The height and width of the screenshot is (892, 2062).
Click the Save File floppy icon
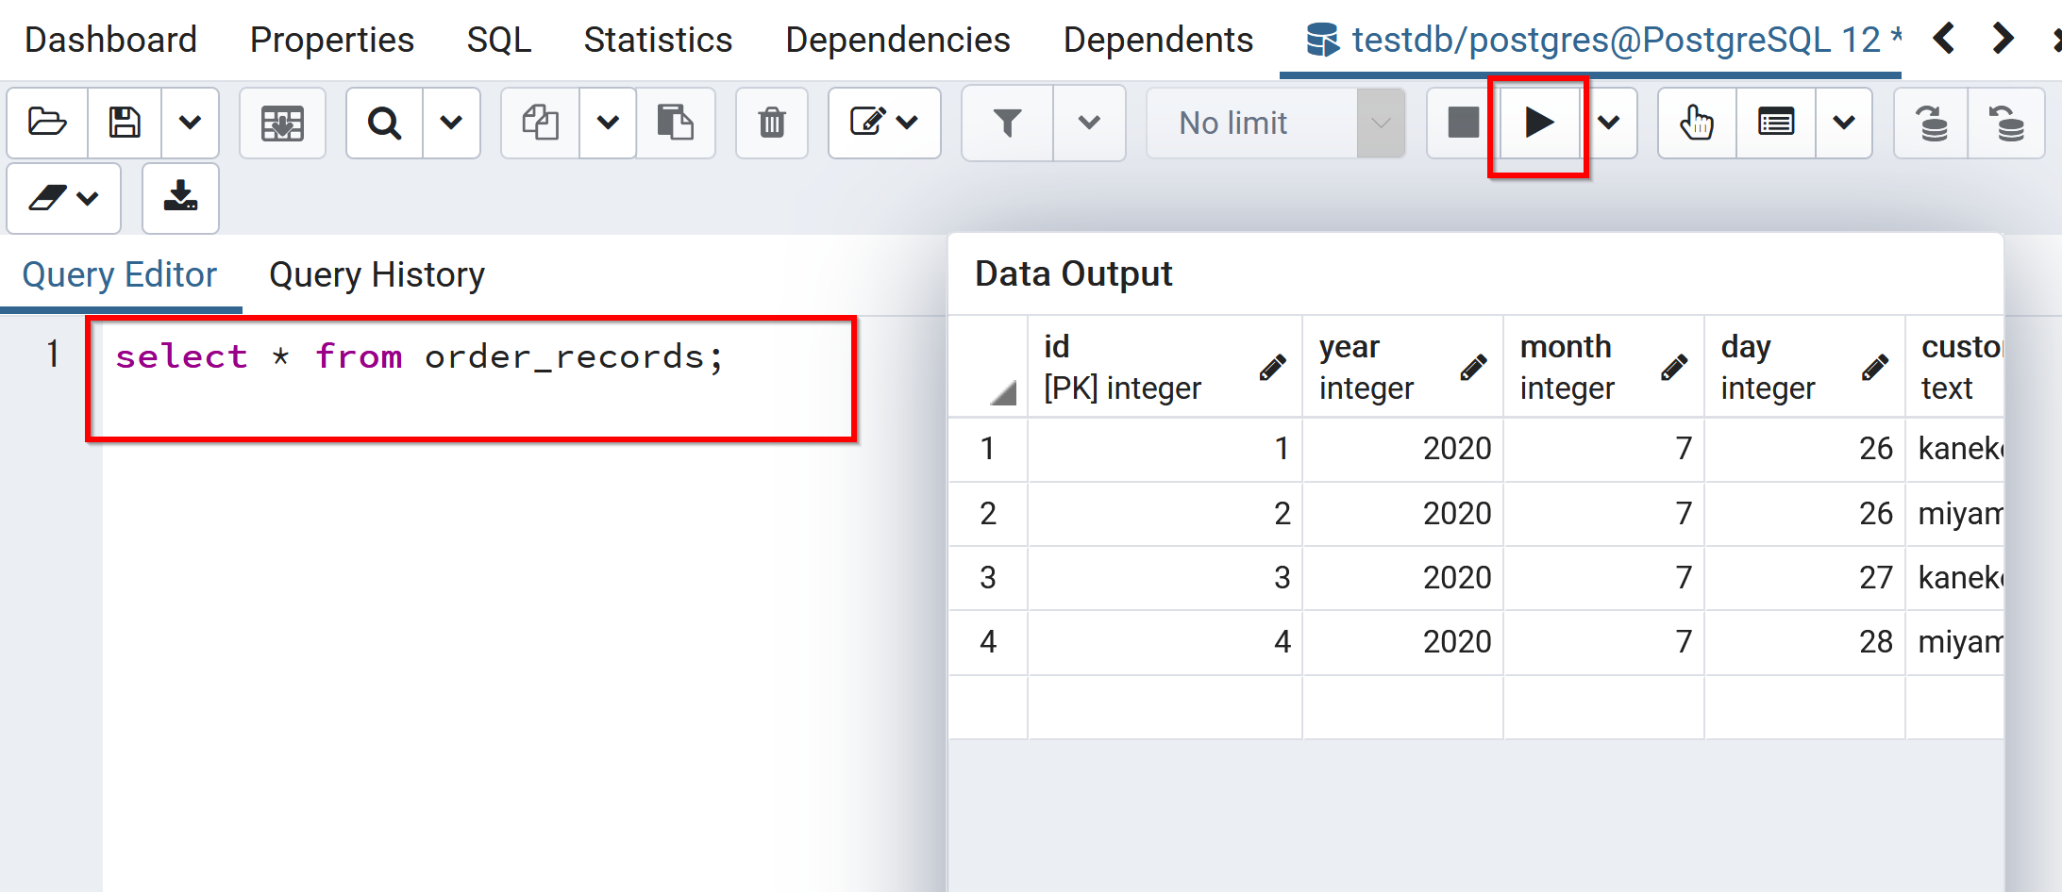coord(125,123)
